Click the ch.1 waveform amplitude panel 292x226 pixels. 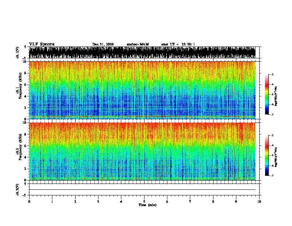pyautogui.click(x=142, y=52)
